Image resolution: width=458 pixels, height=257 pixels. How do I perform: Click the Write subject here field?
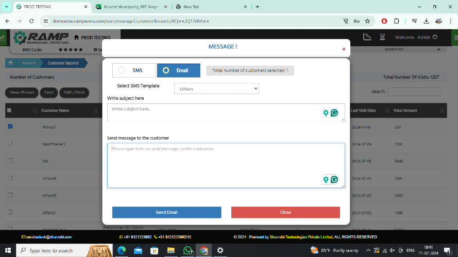coord(226,112)
